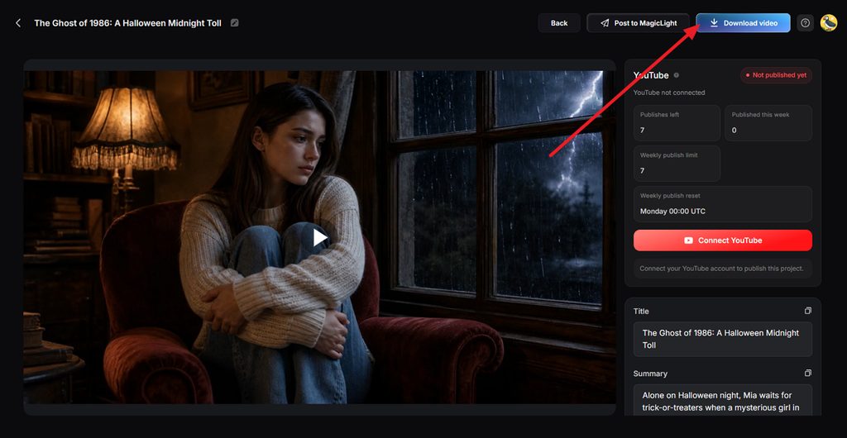
Task: Click inside the Summary text box
Action: pos(723,400)
